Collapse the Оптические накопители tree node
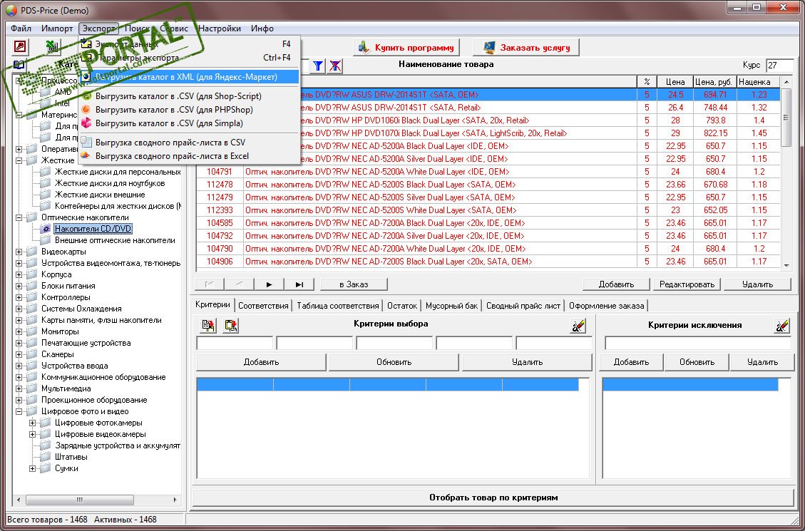Image resolution: width=805 pixels, height=531 pixels. pos(19,217)
